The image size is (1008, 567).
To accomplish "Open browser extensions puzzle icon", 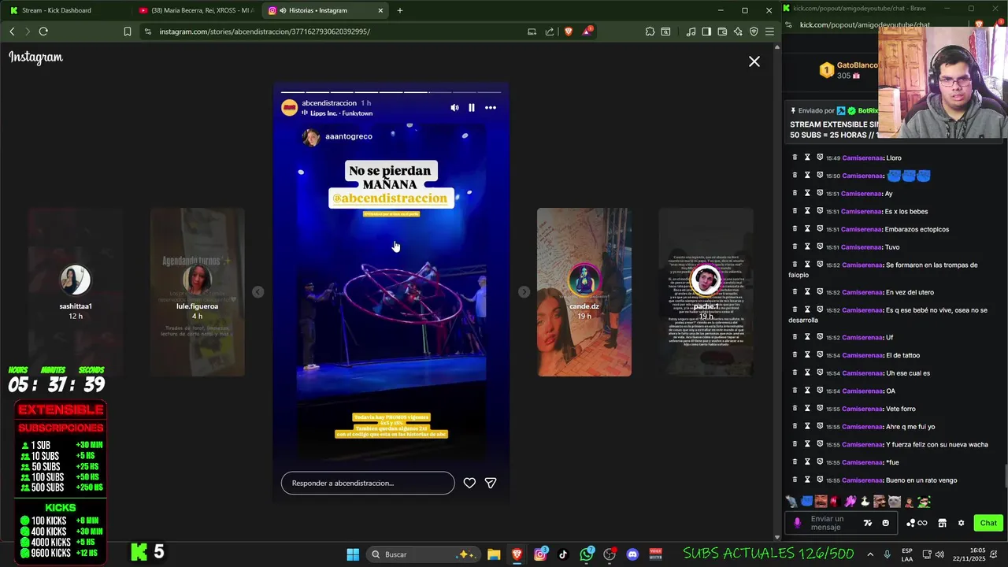I will click(x=650, y=31).
